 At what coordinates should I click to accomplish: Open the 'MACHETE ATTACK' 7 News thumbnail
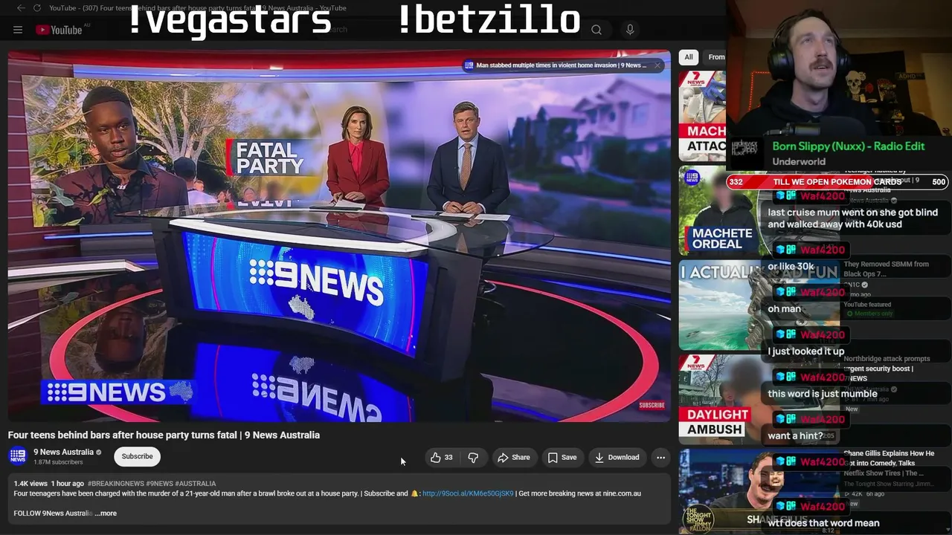point(703,115)
